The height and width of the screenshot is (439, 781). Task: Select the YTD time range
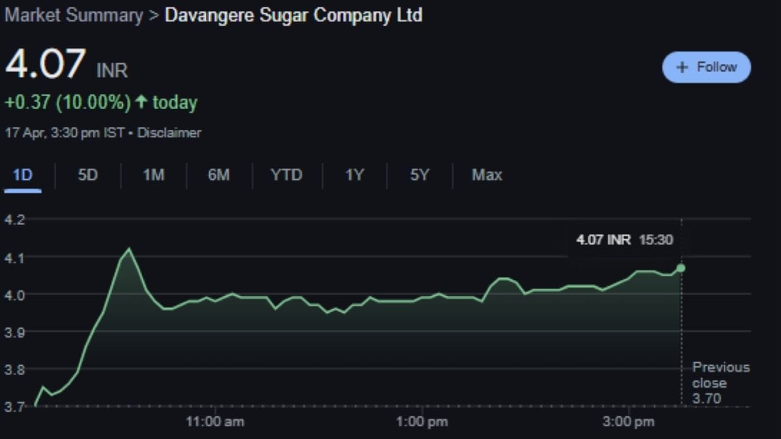(286, 175)
